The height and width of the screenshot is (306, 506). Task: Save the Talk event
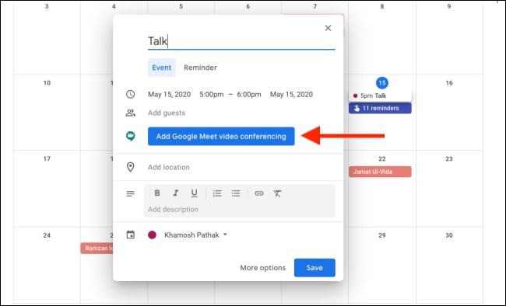click(314, 268)
